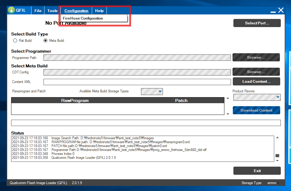Select the Flat Build radio option
This screenshot has width=291, height=191.
coord(22,40)
